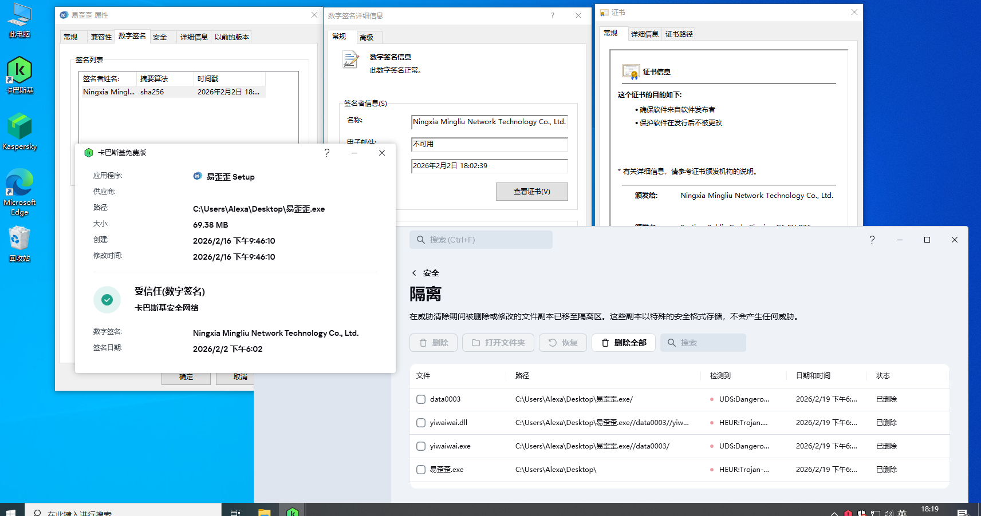
Task: Click the green trusted checkmark icon
Action: point(107,299)
